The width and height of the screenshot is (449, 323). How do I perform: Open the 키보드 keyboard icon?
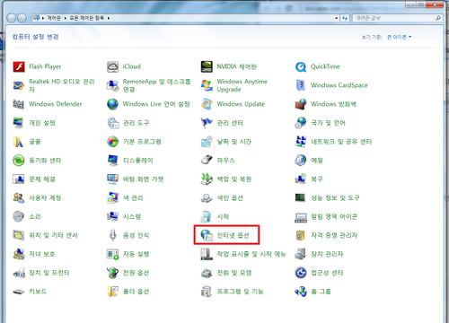pyautogui.click(x=19, y=292)
